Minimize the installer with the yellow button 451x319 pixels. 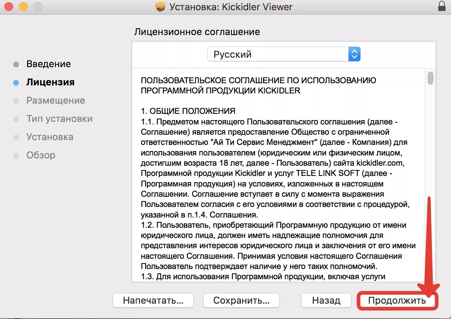pyautogui.click(x=23, y=7)
